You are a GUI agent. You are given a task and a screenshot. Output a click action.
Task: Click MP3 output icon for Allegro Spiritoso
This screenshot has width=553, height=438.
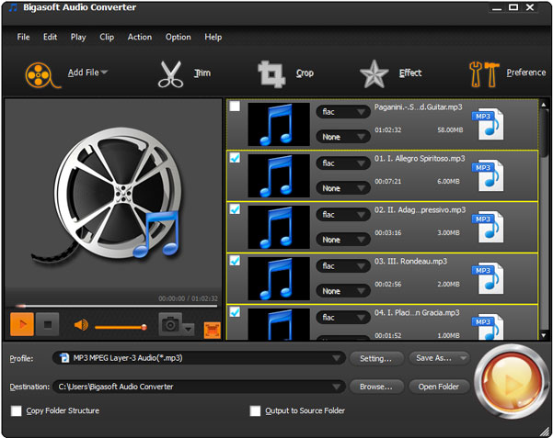(488, 175)
